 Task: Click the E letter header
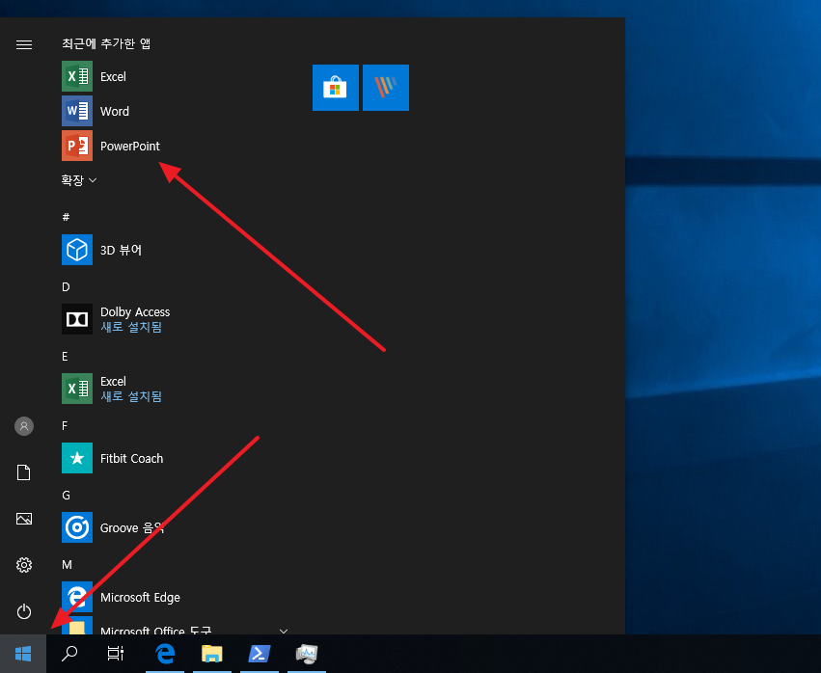65,357
